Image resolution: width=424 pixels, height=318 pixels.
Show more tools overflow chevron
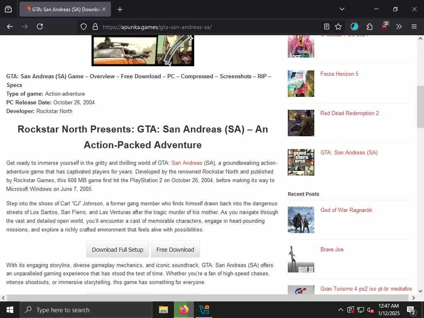click(x=399, y=26)
